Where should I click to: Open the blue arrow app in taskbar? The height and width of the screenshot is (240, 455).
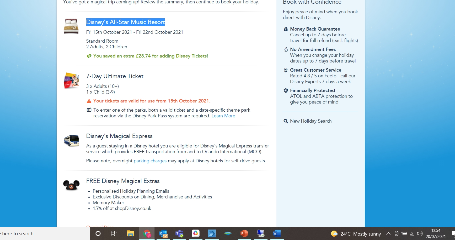pos(212,233)
